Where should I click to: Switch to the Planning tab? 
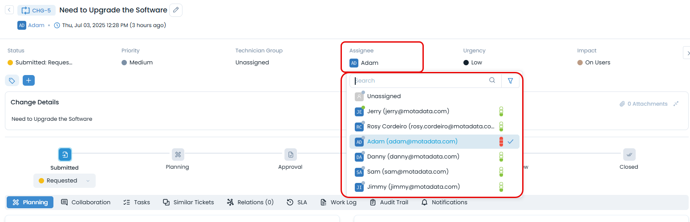(30, 202)
